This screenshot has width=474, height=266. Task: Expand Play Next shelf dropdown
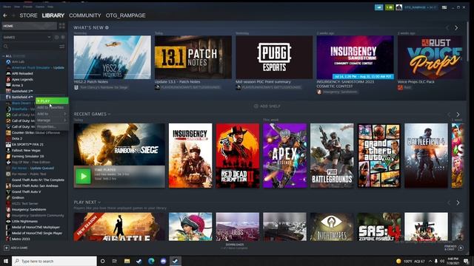click(x=99, y=202)
